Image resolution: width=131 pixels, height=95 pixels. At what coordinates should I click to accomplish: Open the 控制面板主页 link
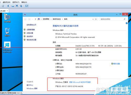tap(31, 25)
